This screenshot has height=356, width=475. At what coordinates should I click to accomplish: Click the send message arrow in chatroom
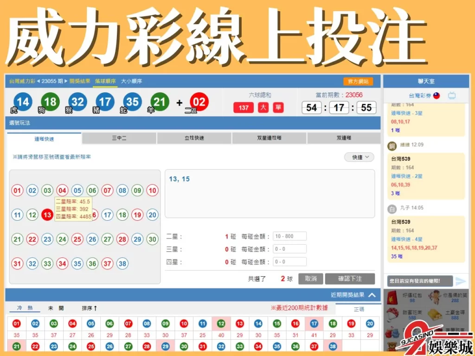(461, 280)
